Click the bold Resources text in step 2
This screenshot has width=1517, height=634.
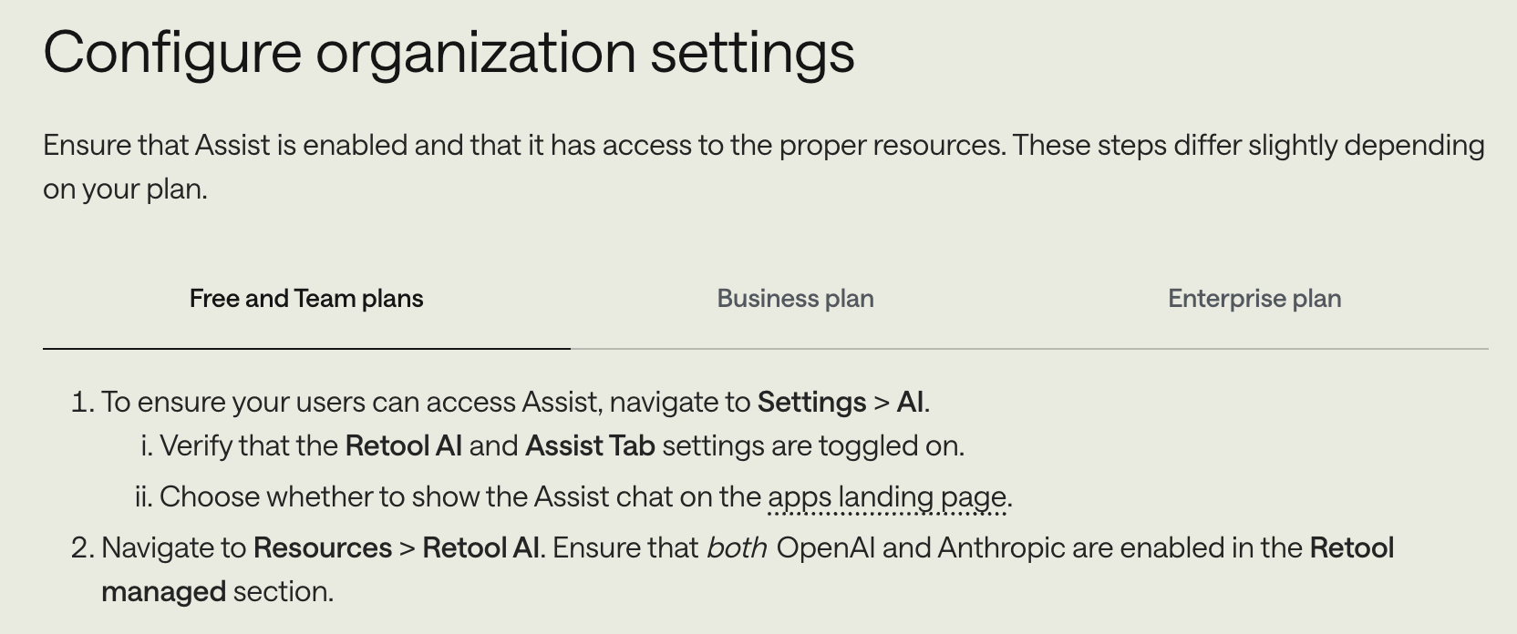click(x=323, y=548)
